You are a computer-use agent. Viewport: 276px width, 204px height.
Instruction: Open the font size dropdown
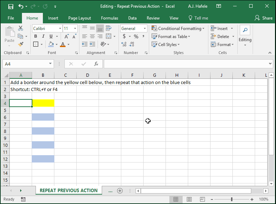click(x=75, y=28)
